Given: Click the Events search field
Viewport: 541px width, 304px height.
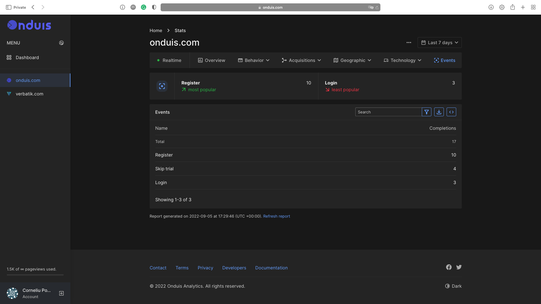Looking at the screenshot, I should tap(388, 112).
